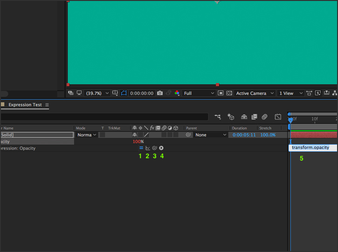Toggle the transparency grid
This screenshot has height=252, width=338.
pos(229,93)
